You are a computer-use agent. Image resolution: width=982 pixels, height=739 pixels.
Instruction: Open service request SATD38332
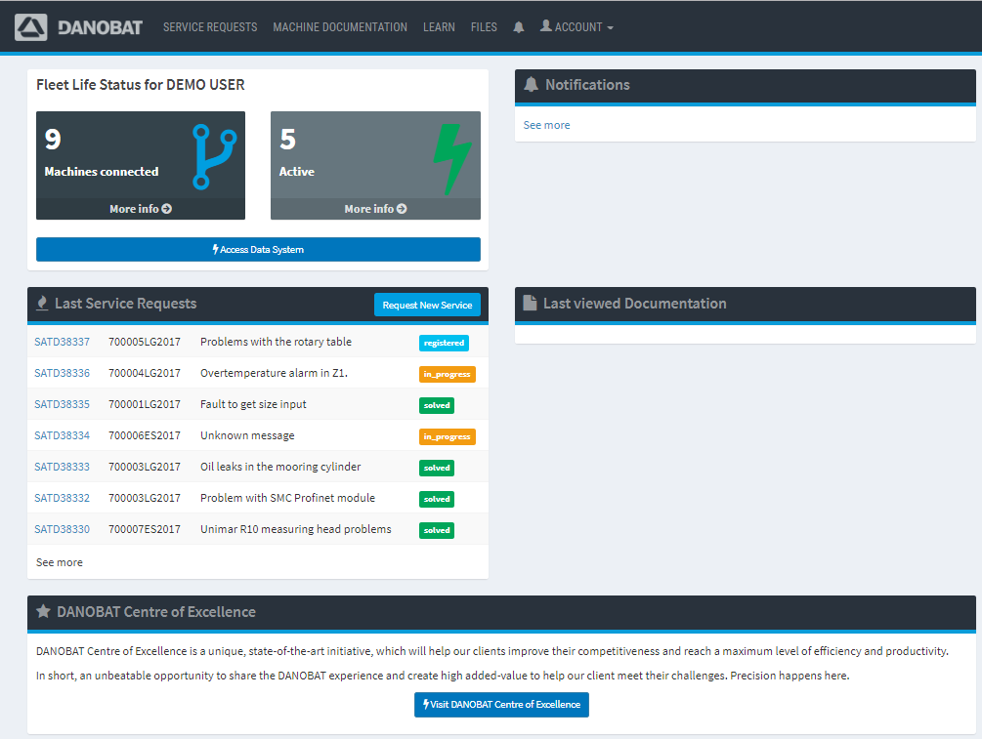62,498
